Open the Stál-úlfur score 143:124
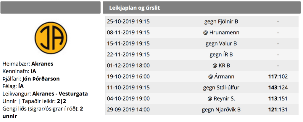303x122 pixels. [278, 88]
